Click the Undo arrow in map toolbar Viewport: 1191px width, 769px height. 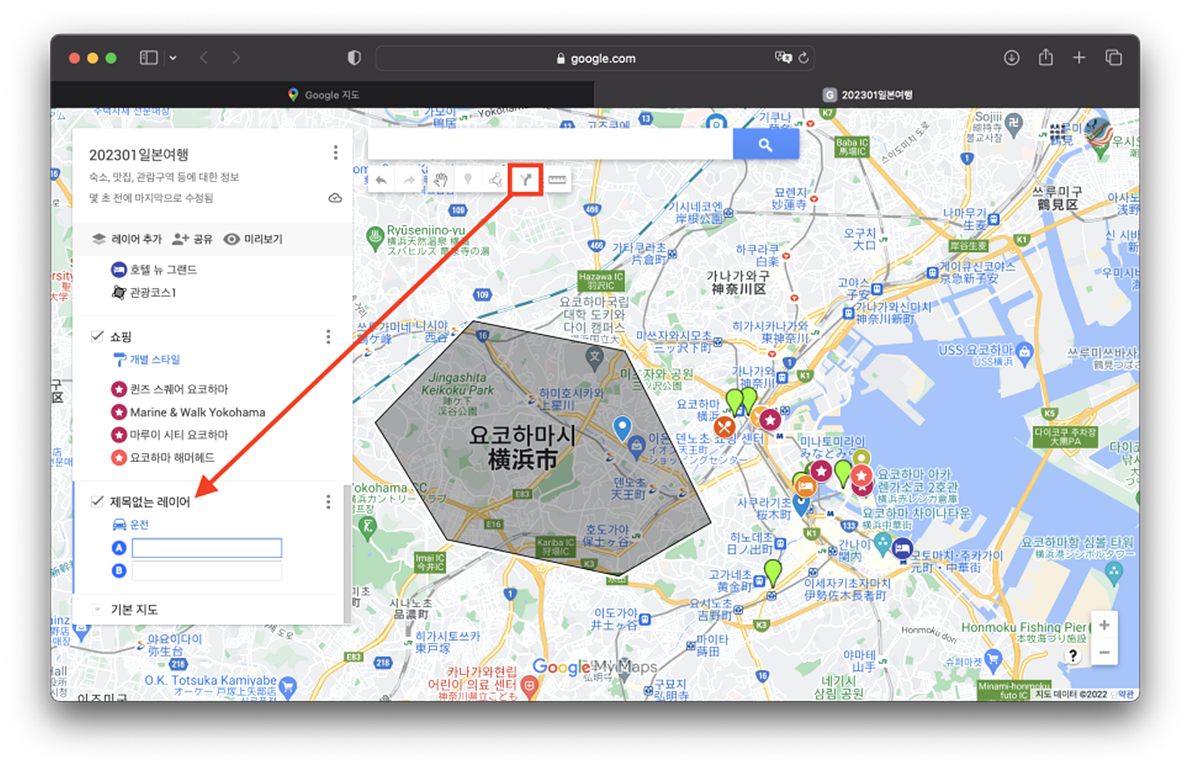coord(381,180)
